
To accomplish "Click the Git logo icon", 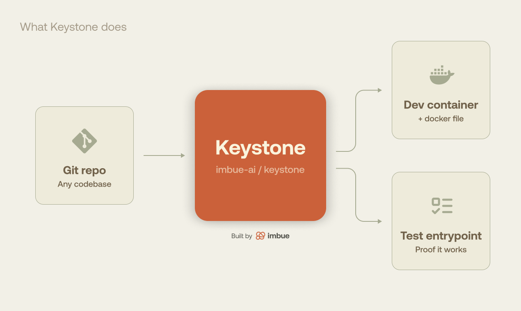I will pyautogui.click(x=85, y=141).
